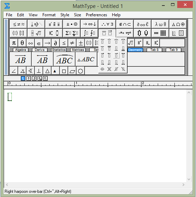Choose the right harpoon over-bar template
196x197 pixels.
click(x=116, y=55)
